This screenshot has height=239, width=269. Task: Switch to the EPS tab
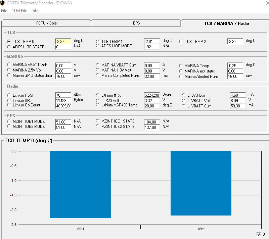coord(136,23)
